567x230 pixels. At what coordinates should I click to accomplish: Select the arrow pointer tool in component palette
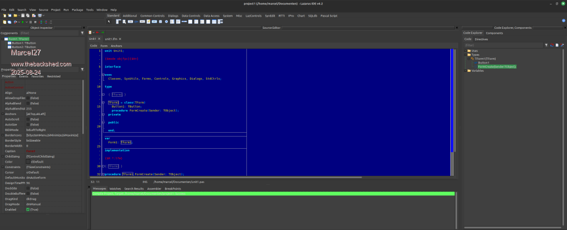coord(109,22)
